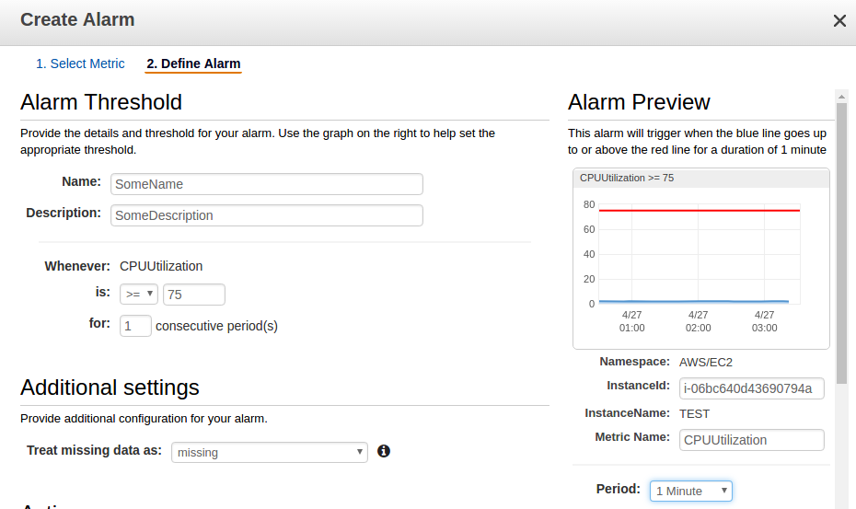
Task: Go back to Select Metric step
Action: (80, 64)
